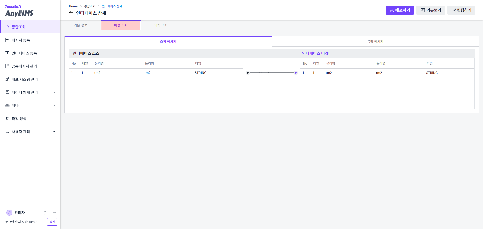Click the 사용자 관리 person icon
Image resolution: width=483 pixels, height=229 pixels.
tap(7, 131)
